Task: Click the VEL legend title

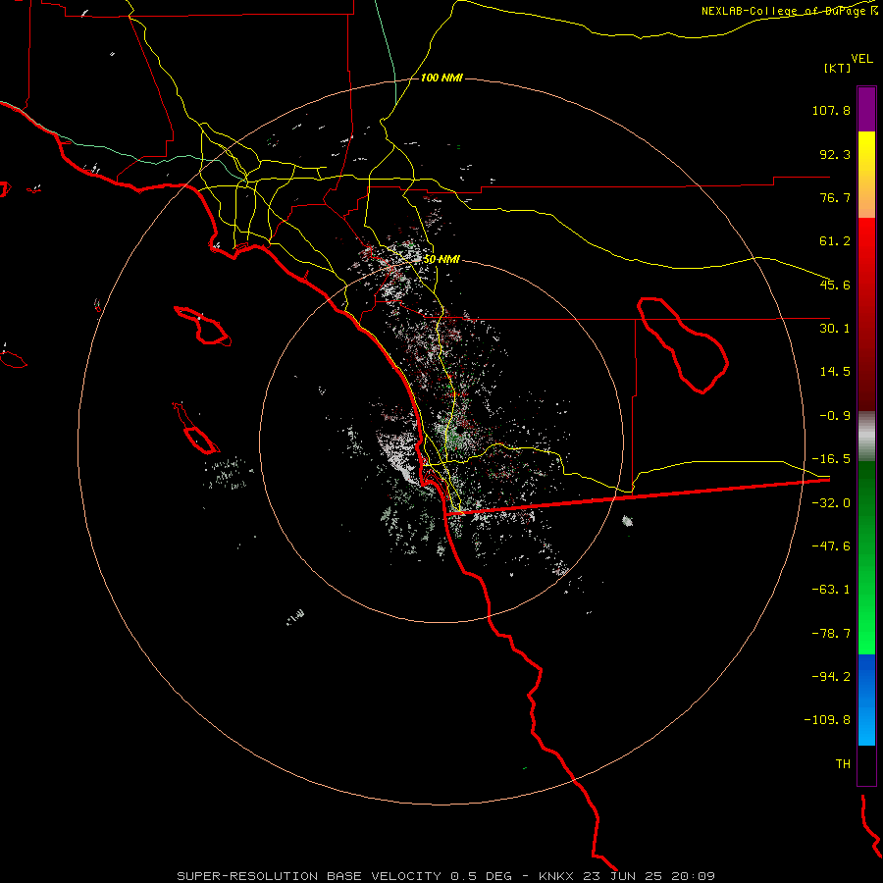Action: point(861,58)
